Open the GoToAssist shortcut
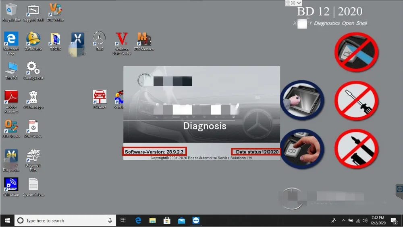This screenshot has width=403, height=227. pyautogui.click(x=33, y=41)
